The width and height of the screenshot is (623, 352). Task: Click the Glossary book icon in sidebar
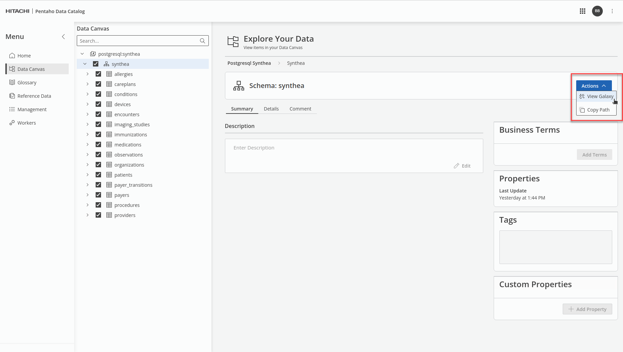tap(12, 83)
